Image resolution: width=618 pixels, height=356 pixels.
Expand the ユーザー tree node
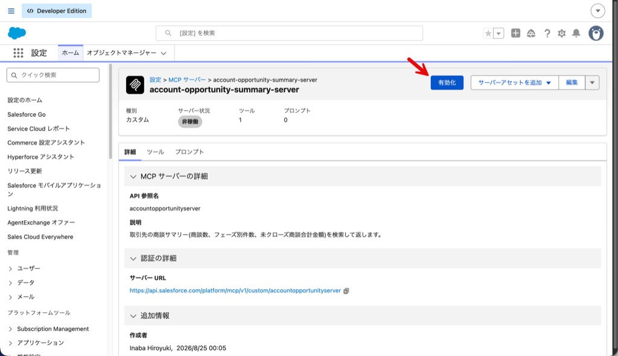point(11,269)
